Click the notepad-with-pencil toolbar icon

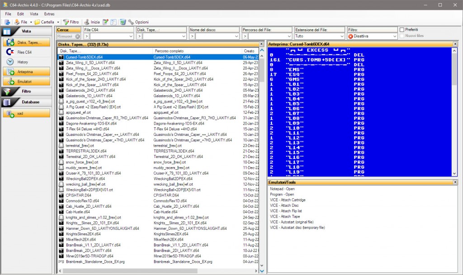pyautogui.click(x=105, y=22)
